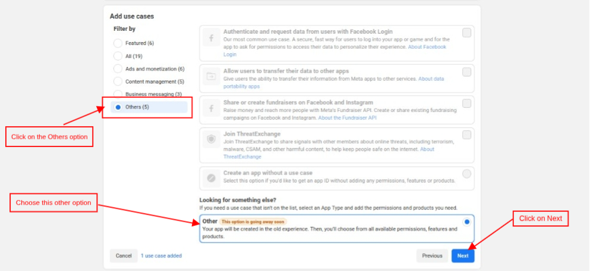Click the Join ThreatExchange title text

pyautogui.click(x=252, y=134)
